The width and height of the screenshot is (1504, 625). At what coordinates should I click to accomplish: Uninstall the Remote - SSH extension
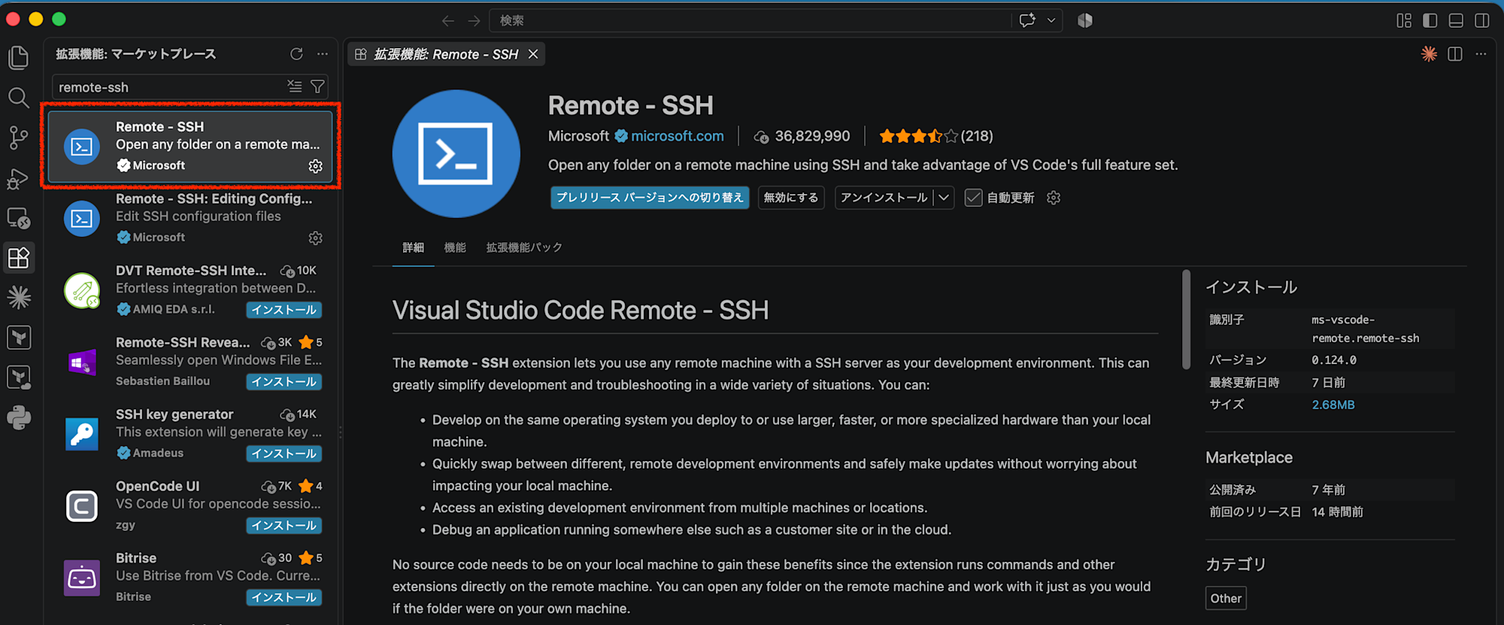[x=884, y=198]
